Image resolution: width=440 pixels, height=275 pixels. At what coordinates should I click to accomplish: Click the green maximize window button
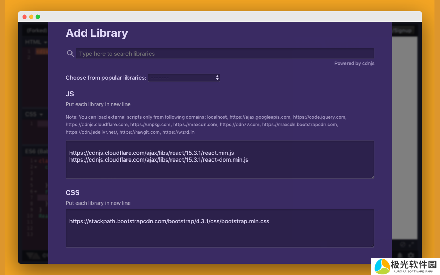click(x=38, y=17)
